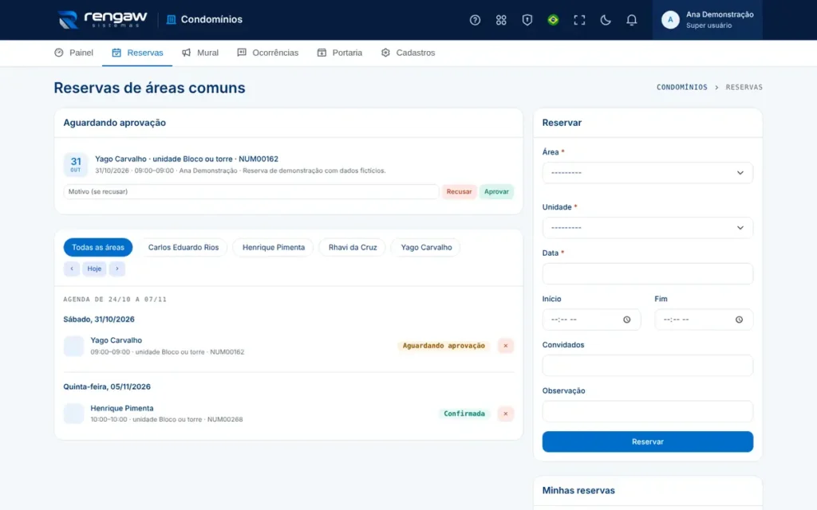
Task: Submit with the blue Reservar button
Action: (x=647, y=441)
